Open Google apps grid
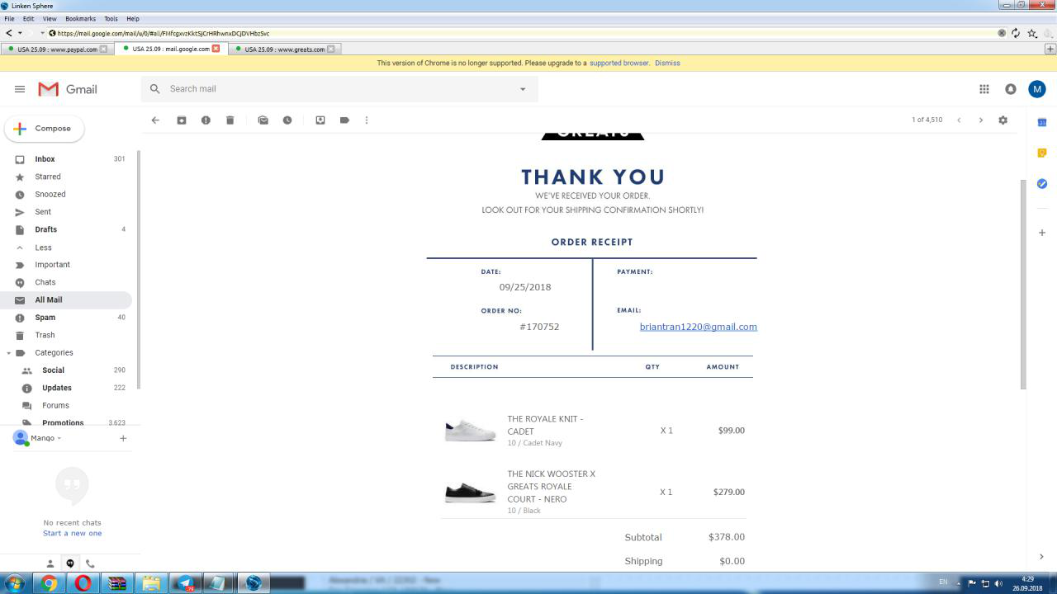The width and height of the screenshot is (1057, 594). point(984,89)
